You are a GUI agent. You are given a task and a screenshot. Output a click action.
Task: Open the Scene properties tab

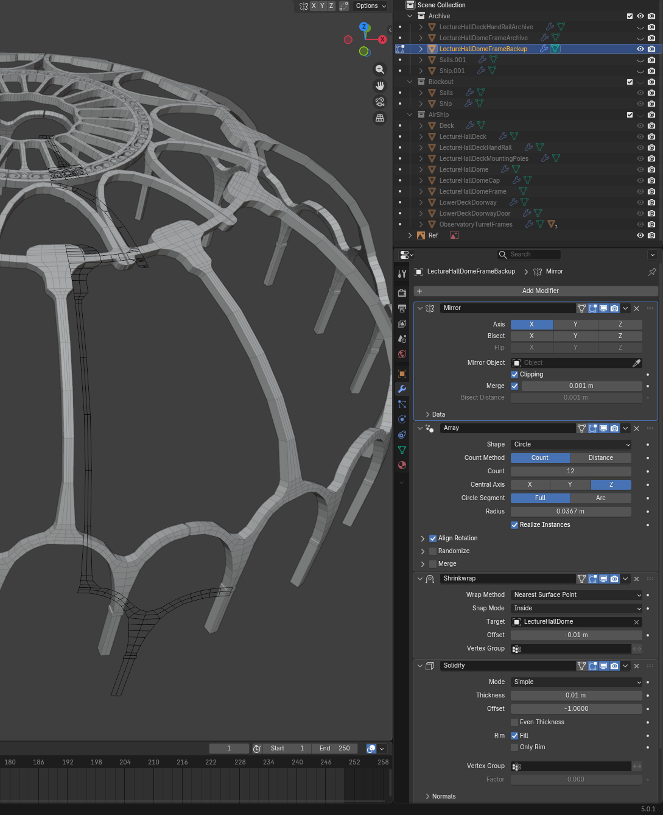point(402,339)
